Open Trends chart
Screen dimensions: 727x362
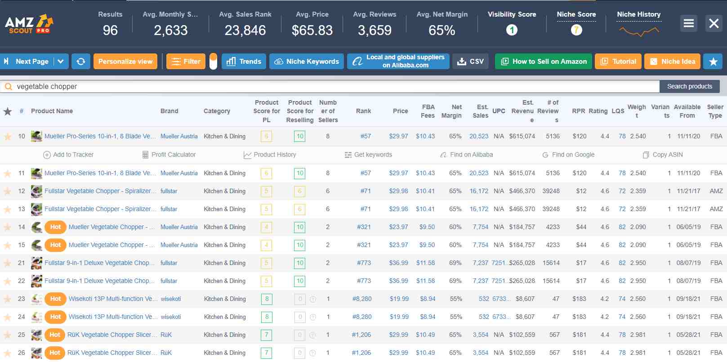point(244,62)
